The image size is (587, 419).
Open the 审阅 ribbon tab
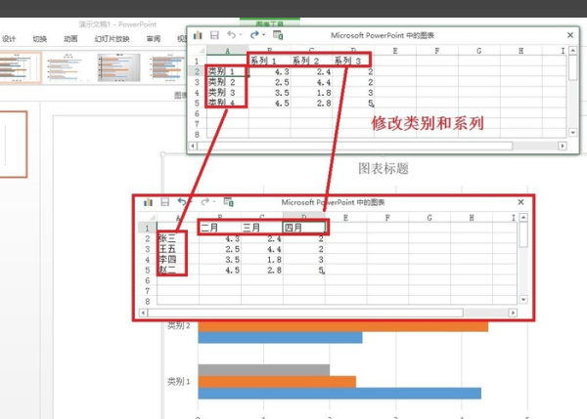pyautogui.click(x=154, y=39)
